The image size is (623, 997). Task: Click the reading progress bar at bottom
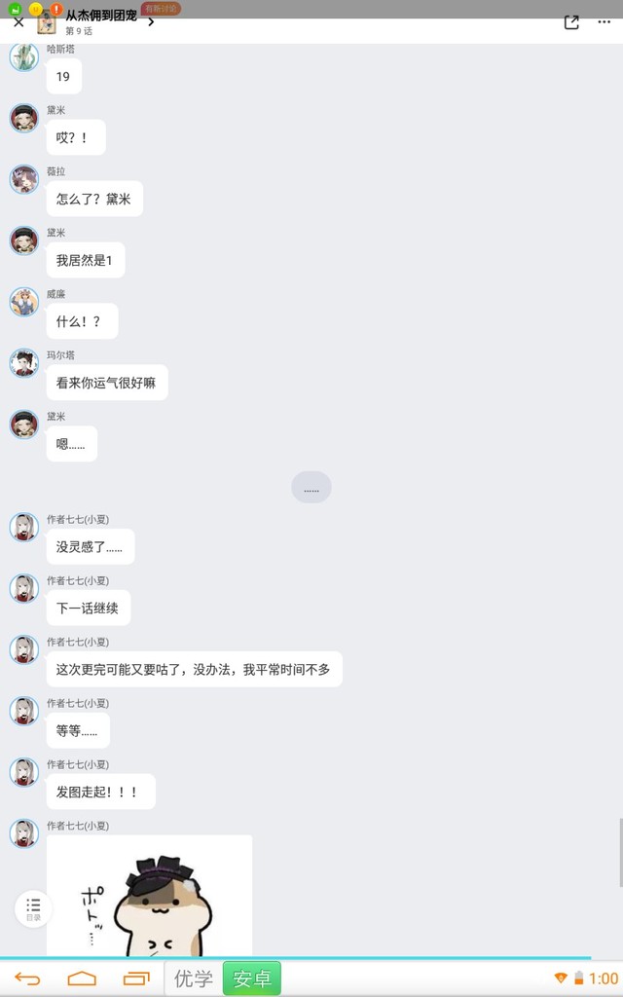[296, 958]
